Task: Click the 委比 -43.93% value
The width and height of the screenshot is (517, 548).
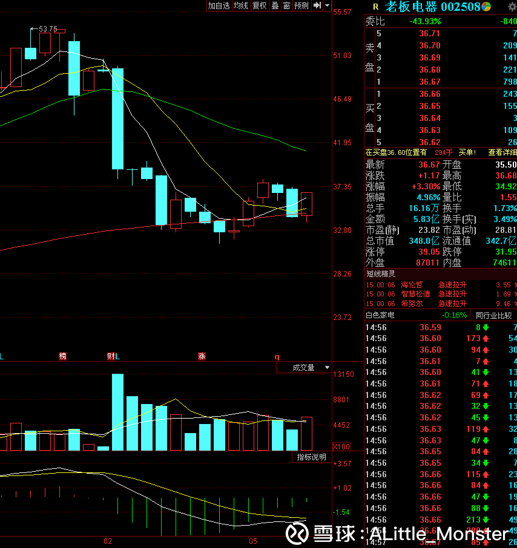Action: point(425,21)
